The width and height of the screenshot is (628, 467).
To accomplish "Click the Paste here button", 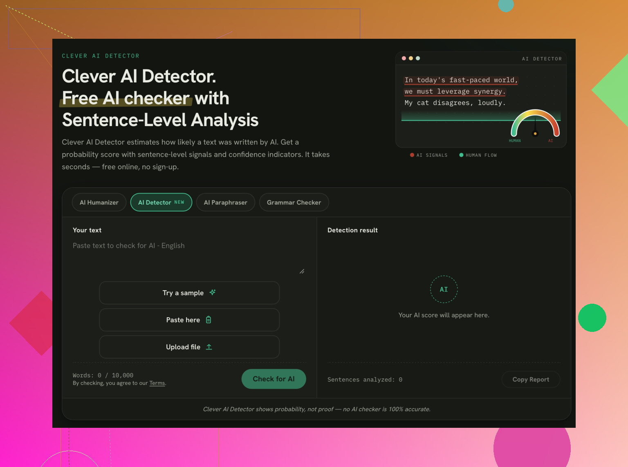I will point(189,320).
